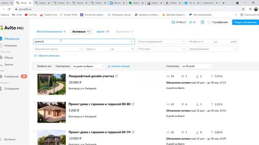Image resolution: width=259 pixels, height=145 pixels.
Task: Open Сотрудники in sidebar
Action: 12,89
